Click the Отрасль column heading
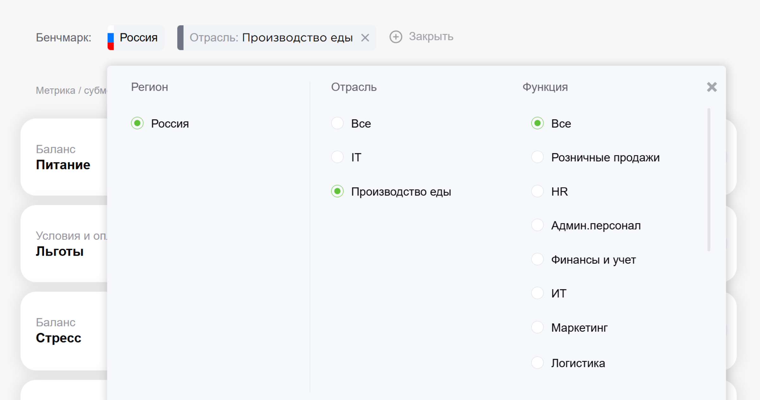This screenshot has height=400, width=760. (354, 87)
